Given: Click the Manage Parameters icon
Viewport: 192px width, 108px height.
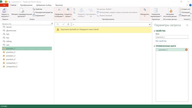Looking at the screenshot, I should (x=156, y=10).
